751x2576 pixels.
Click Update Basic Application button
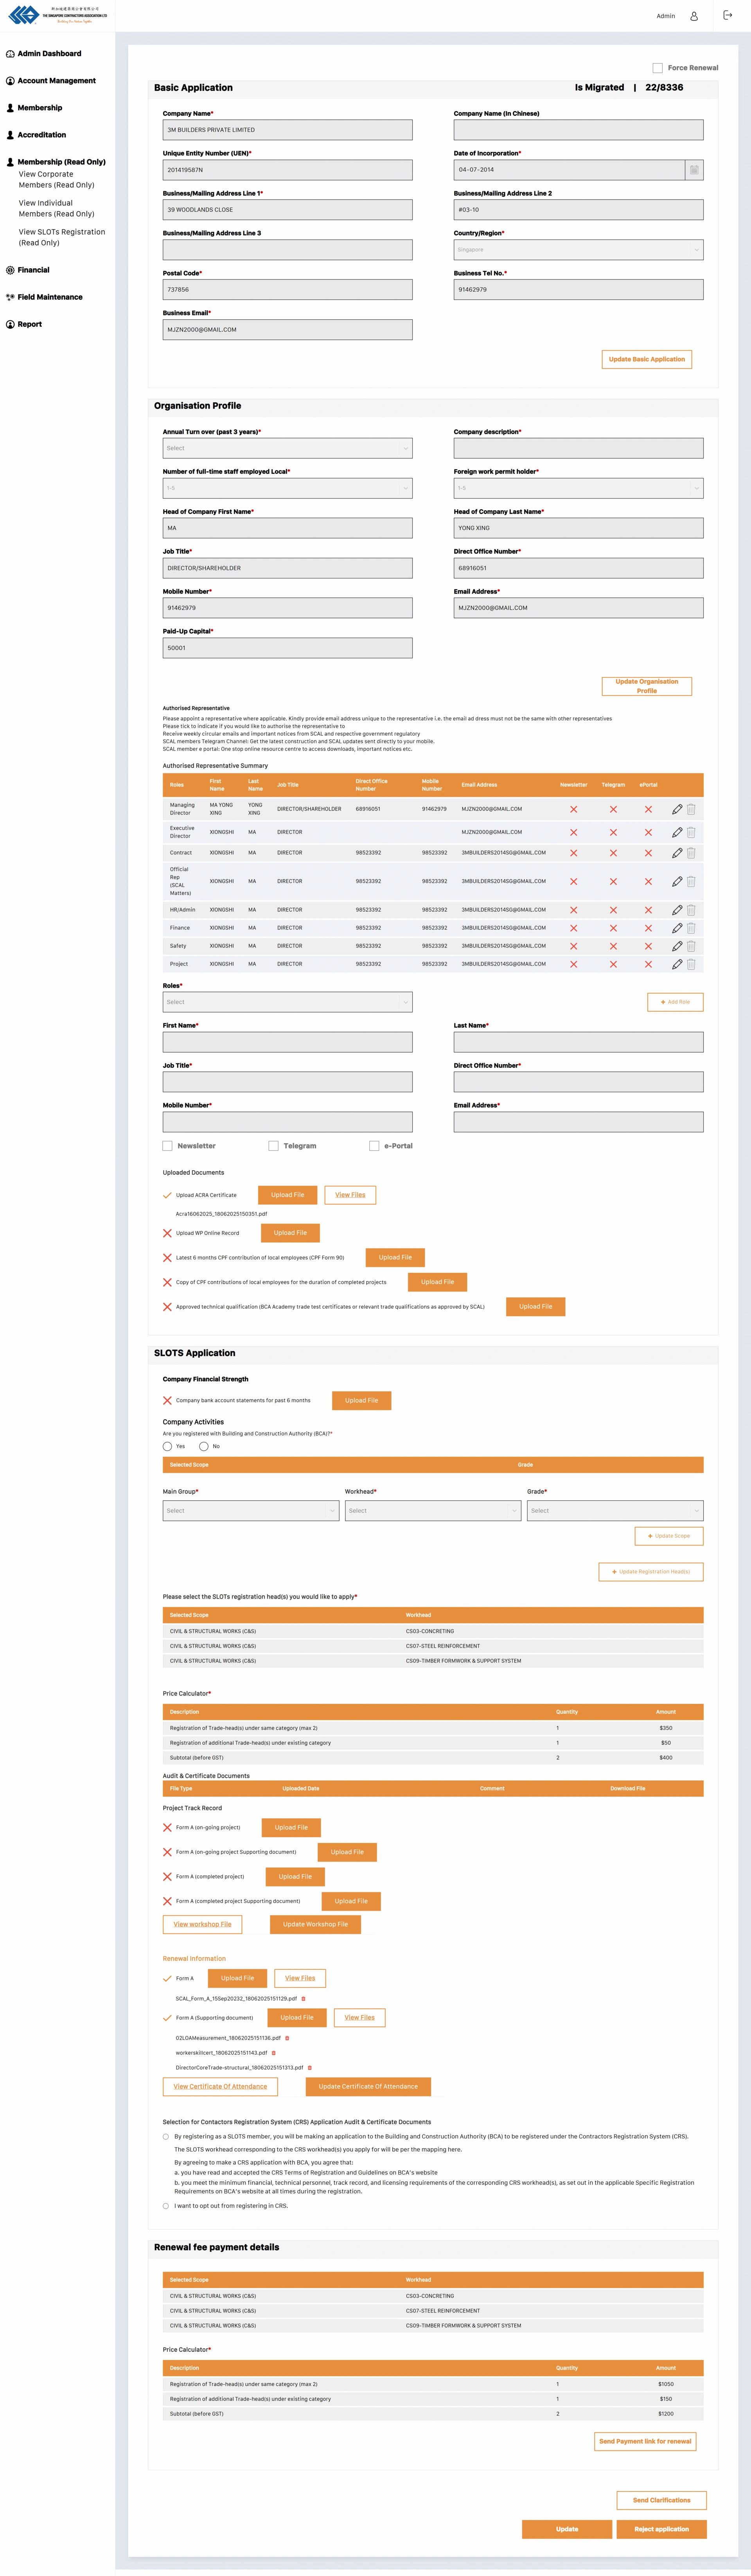pos(646,359)
